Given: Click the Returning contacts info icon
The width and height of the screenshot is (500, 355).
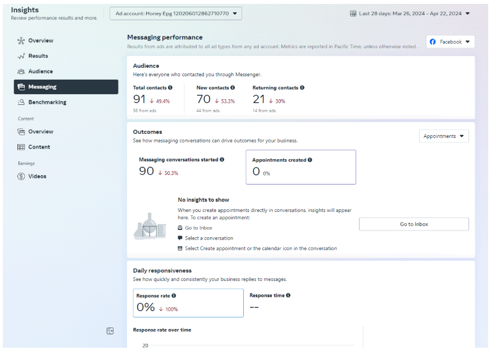Looking at the screenshot, I should (302, 88).
